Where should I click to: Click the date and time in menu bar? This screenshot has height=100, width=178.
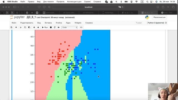tap(167, 2)
